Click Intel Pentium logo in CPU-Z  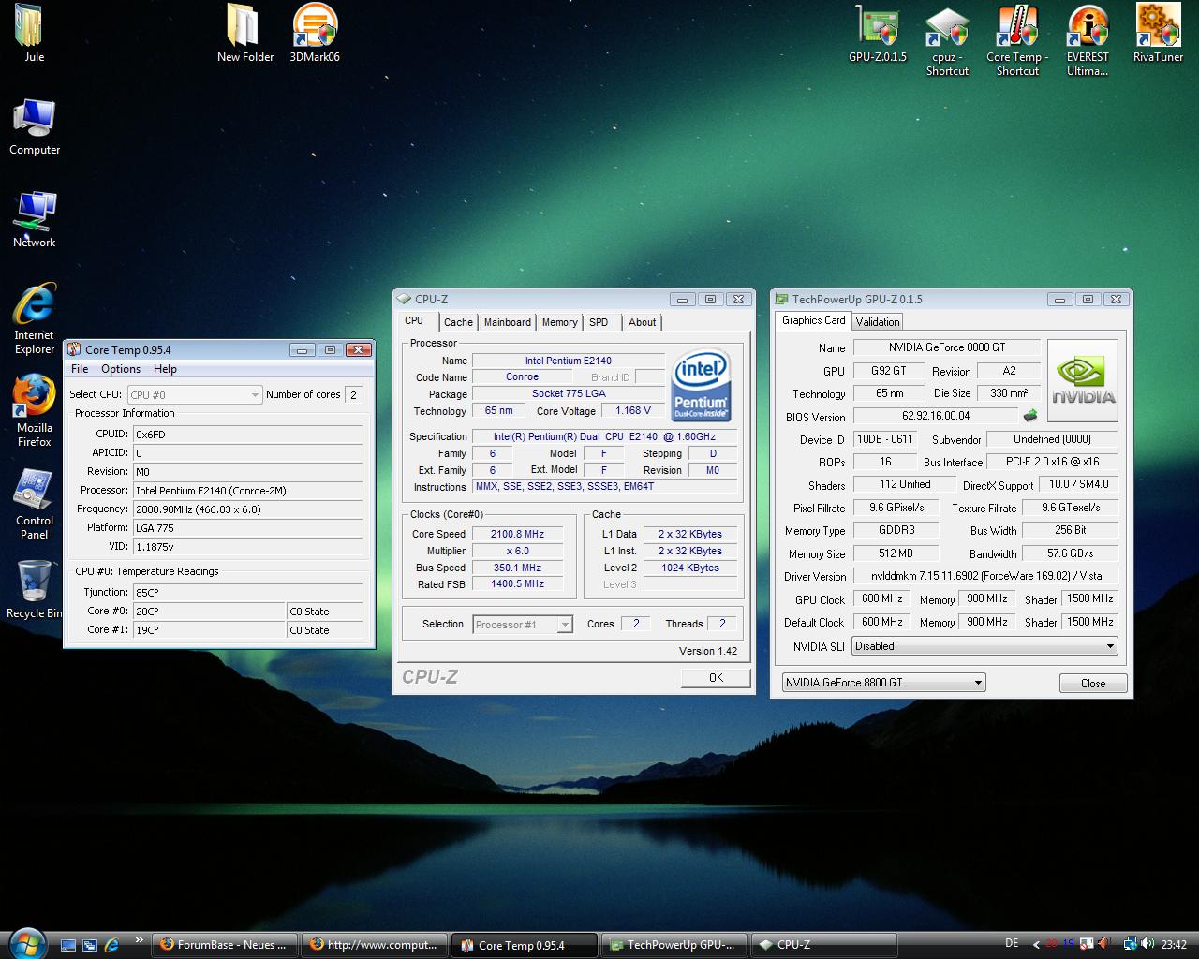(702, 387)
